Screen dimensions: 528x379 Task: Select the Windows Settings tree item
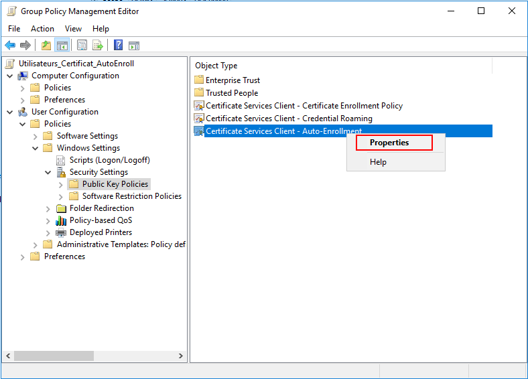[x=88, y=148]
